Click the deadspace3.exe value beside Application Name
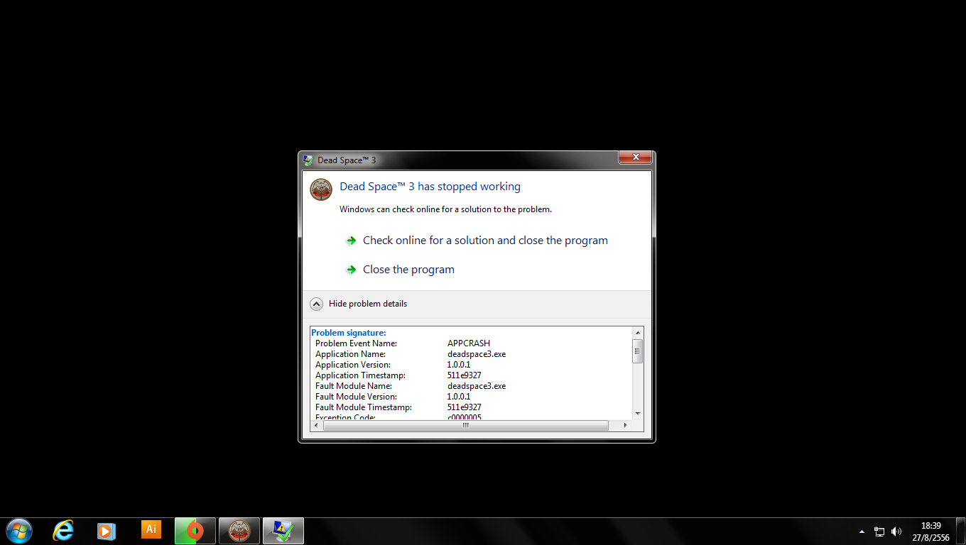Image resolution: width=966 pixels, height=545 pixels. [477, 354]
